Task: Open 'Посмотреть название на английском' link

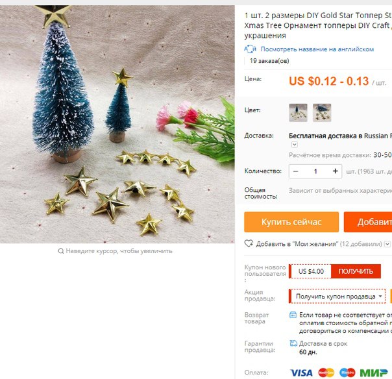Action: click(x=317, y=49)
